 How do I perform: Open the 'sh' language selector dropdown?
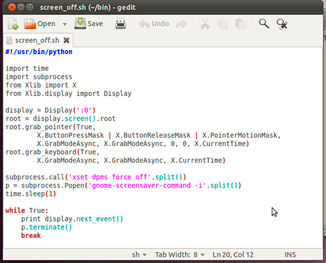(139, 254)
